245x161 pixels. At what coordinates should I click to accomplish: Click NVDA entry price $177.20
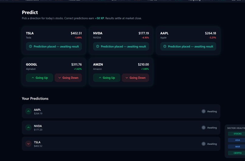(x=38, y=130)
